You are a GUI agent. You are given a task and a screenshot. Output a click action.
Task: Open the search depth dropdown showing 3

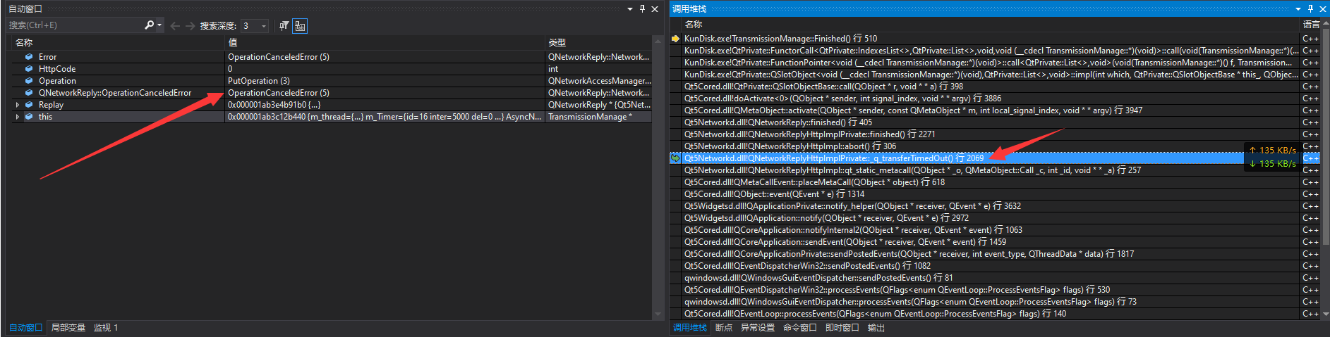pos(264,26)
